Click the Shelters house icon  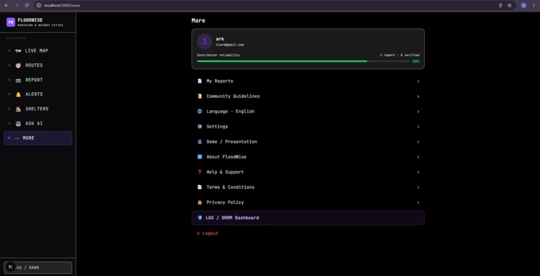(18, 109)
